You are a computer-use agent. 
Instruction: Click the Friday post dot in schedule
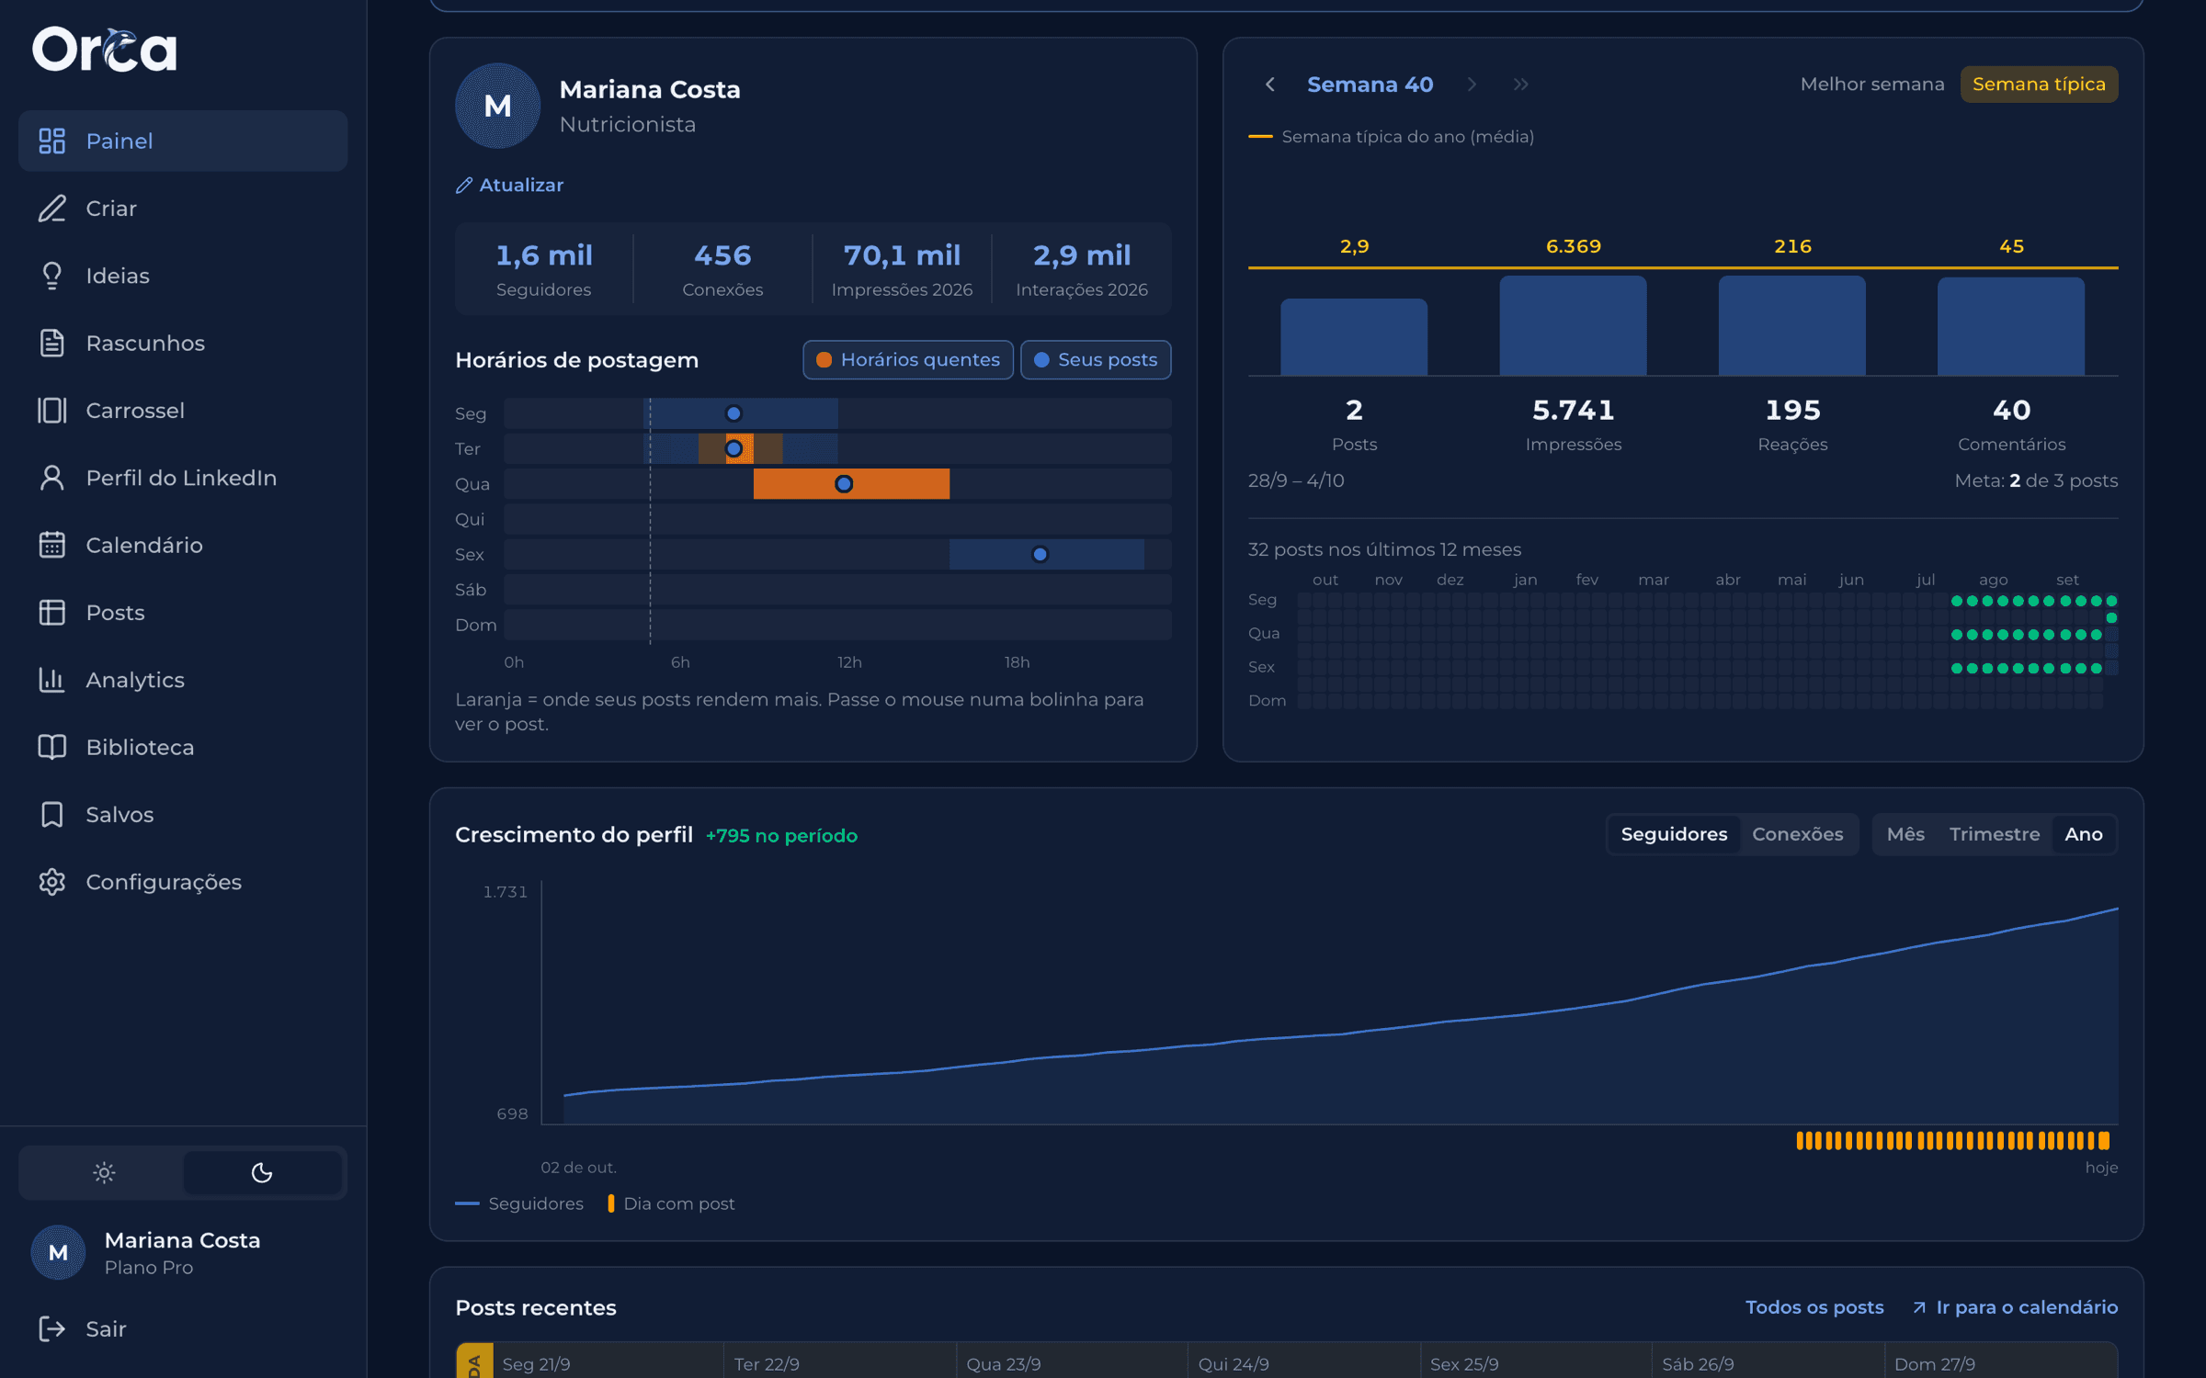click(1040, 554)
